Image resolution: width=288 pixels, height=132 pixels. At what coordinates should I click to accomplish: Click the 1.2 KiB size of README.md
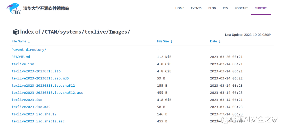click(x=164, y=57)
